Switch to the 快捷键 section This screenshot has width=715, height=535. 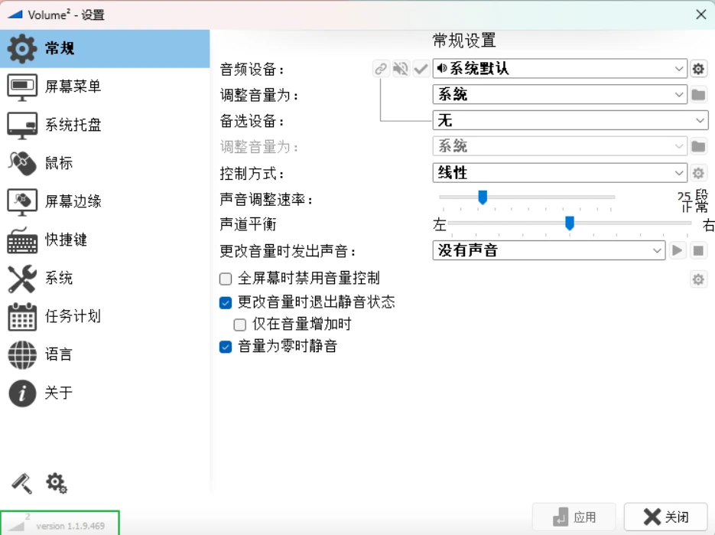pos(66,240)
